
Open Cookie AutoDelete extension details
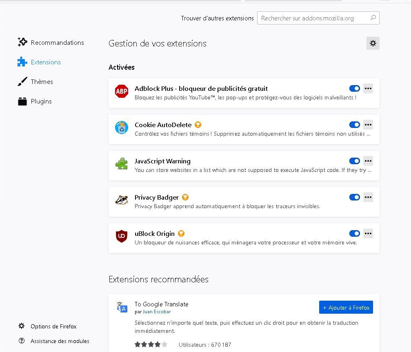coord(163,125)
